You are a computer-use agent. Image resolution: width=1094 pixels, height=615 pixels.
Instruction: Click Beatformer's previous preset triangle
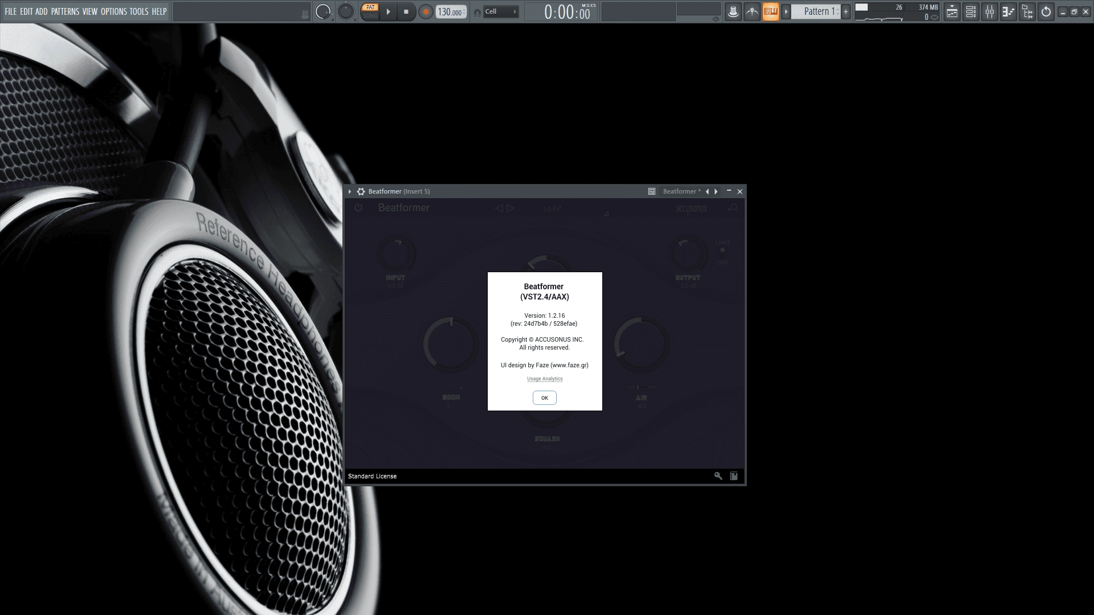tap(499, 208)
